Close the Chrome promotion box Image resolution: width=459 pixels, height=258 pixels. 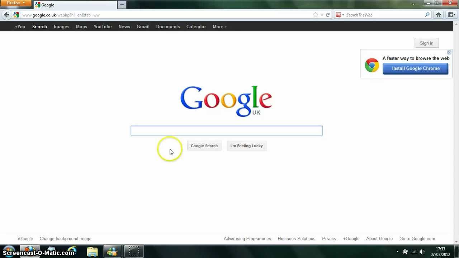coord(449,52)
